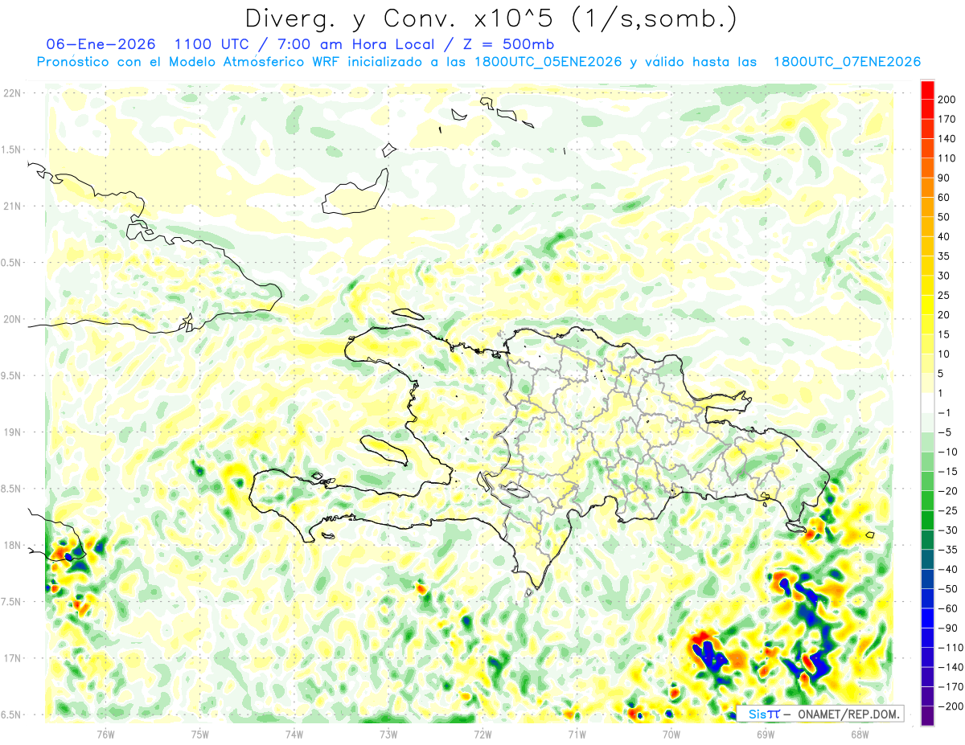
Task: Click the '76W' longitude axis label
Action: 105,734
